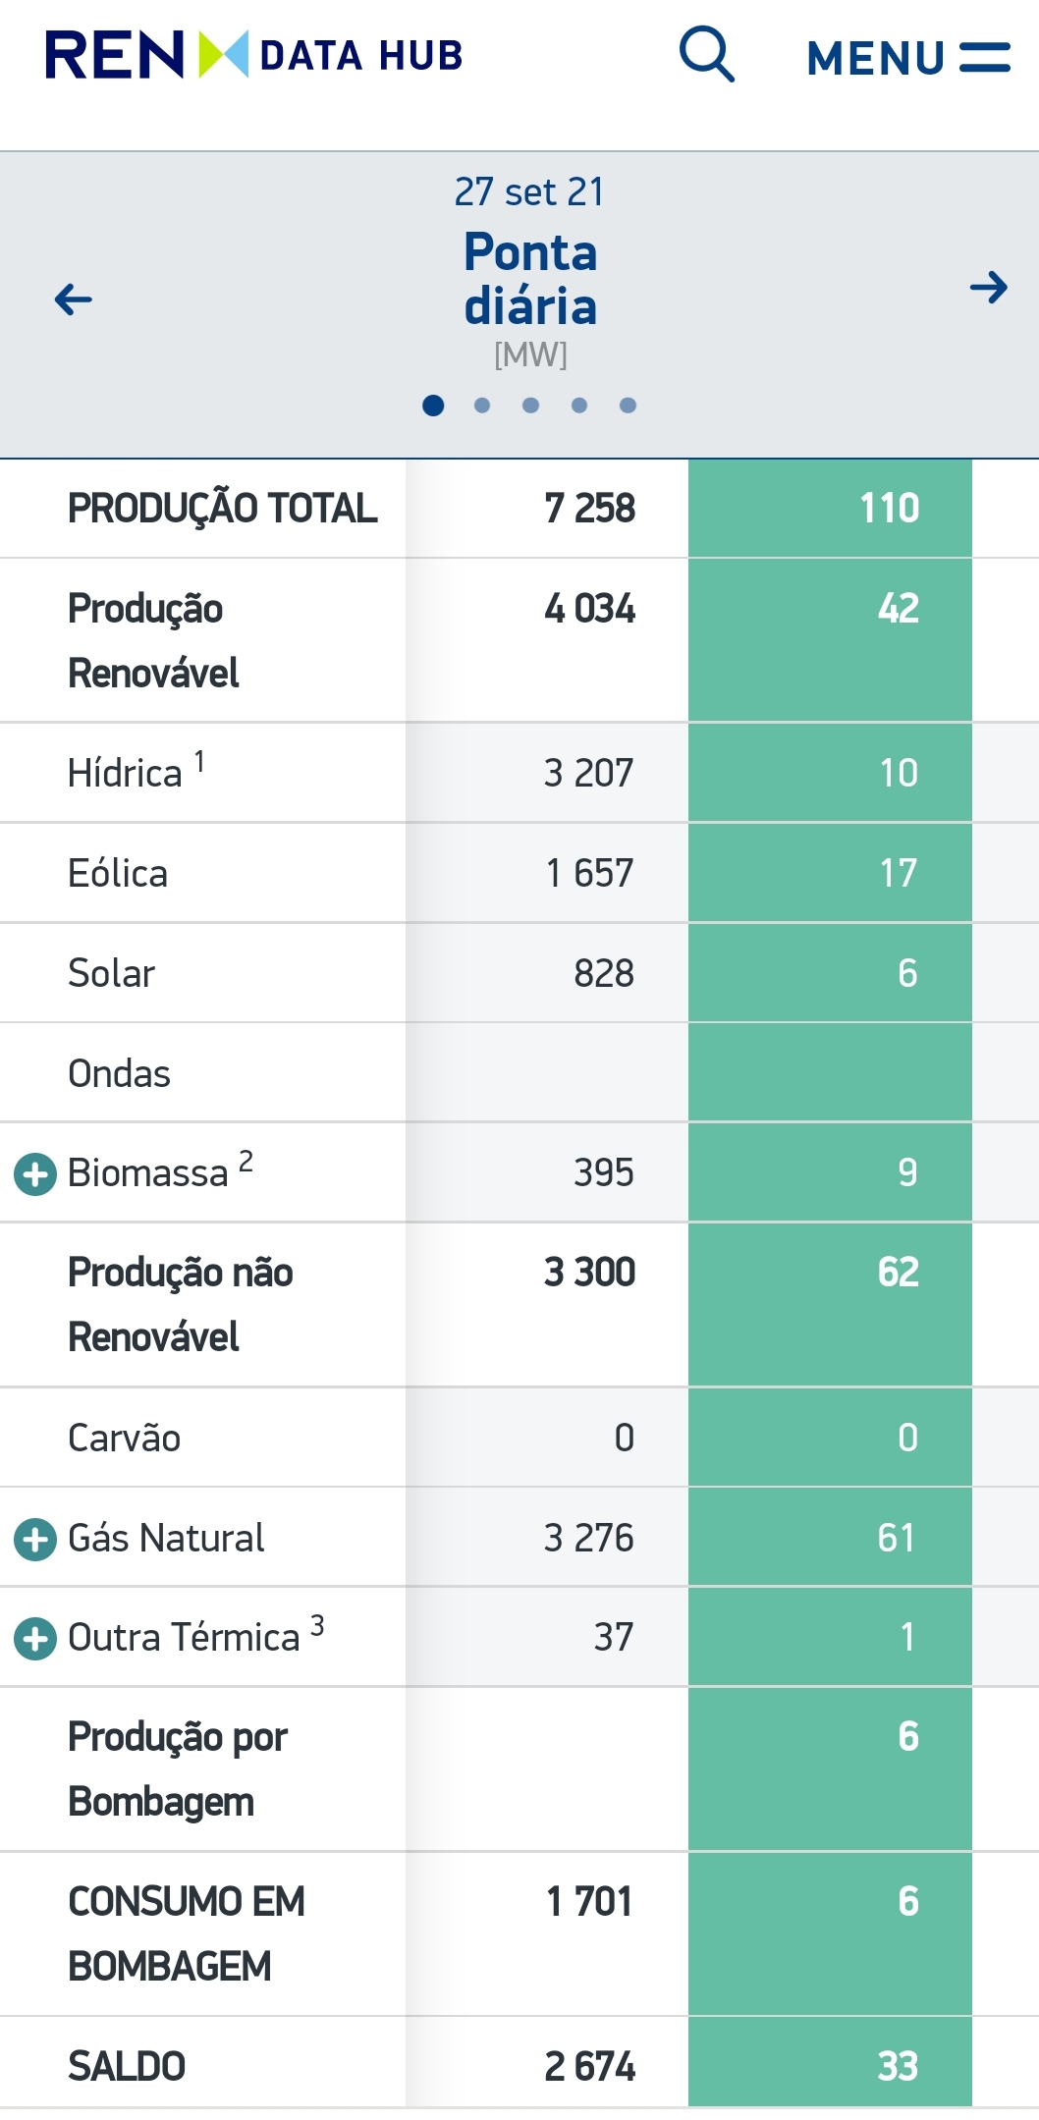
Task: Click the SALDO row label
Action: click(127, 2066)
